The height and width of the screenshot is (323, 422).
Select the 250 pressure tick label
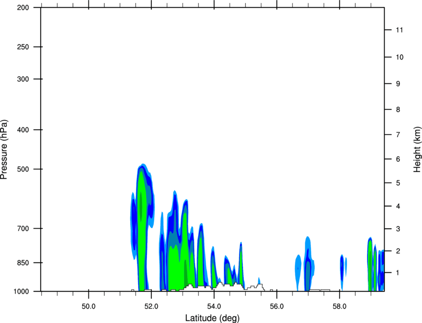(23, 47)
